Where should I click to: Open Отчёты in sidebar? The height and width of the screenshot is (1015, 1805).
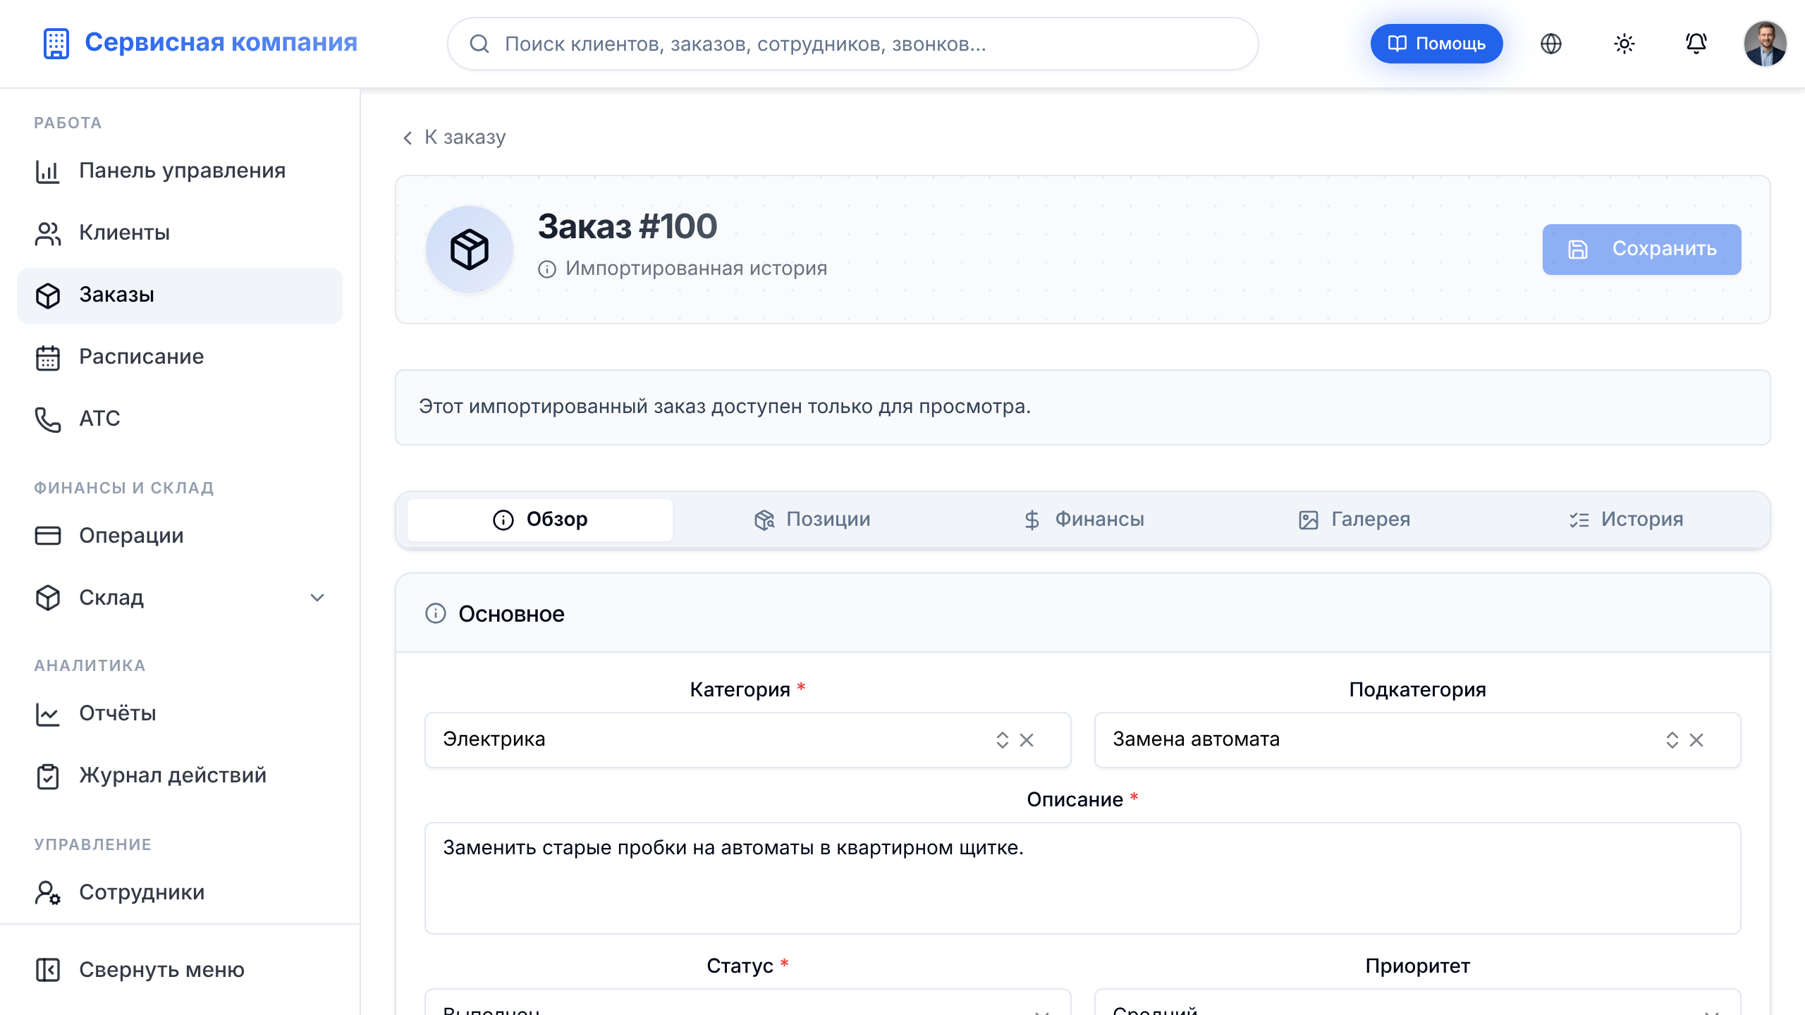click(x=180, y=713)
